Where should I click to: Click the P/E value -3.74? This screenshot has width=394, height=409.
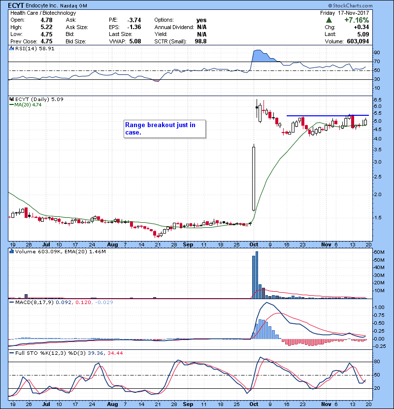(134, 20)
